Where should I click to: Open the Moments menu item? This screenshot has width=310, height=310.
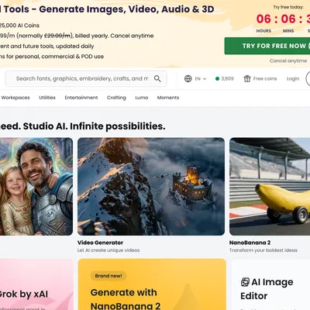(168, 98)
